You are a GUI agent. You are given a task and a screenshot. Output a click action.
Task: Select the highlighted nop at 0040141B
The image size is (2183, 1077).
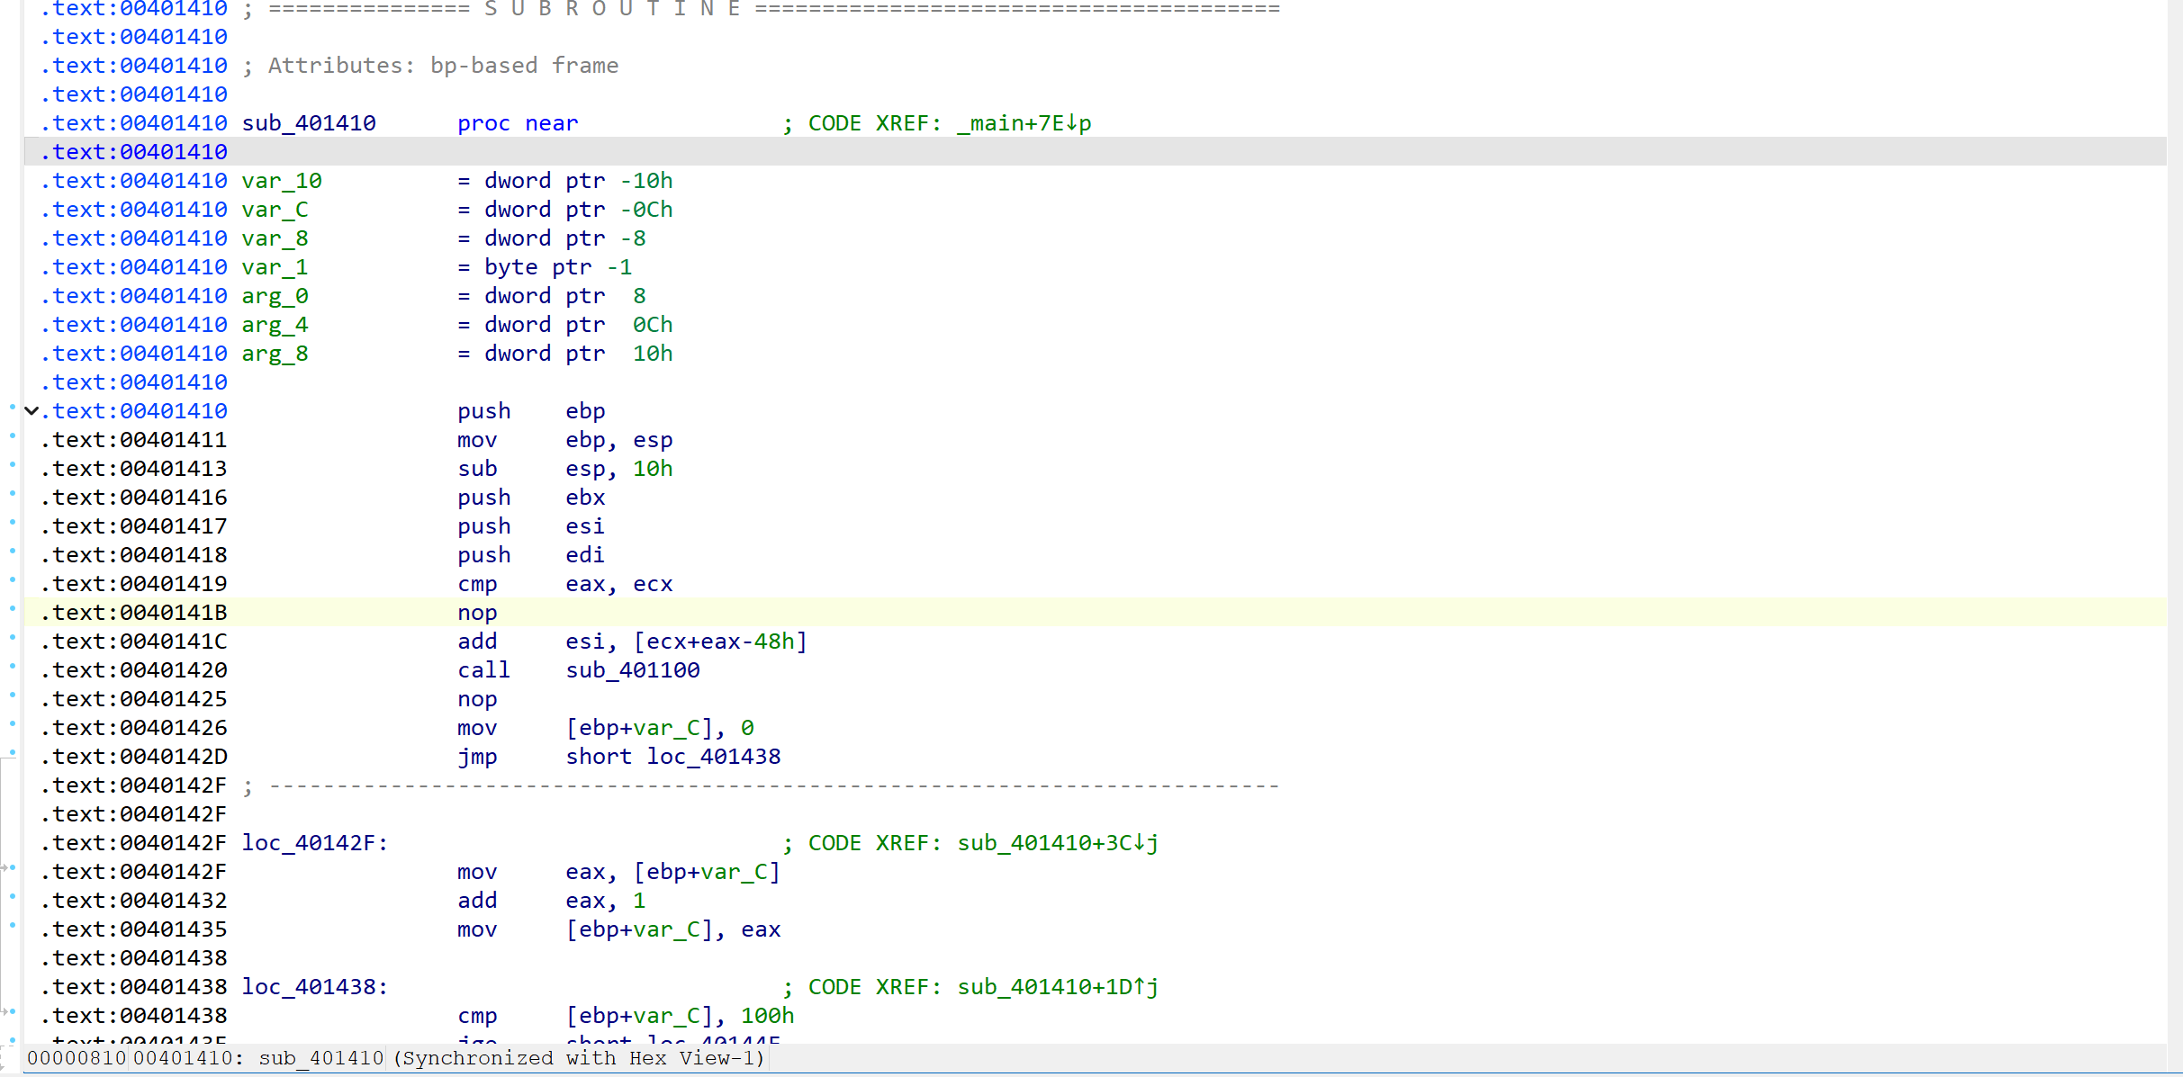477,613
